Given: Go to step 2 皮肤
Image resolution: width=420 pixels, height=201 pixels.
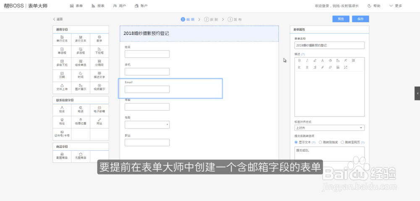Looking at the screenshot, I should click(x=211, y=19).
